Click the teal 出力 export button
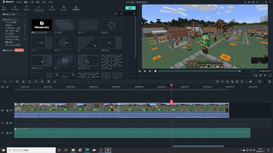The width and height of the screenshot is (273, 153). coord(131,8)
